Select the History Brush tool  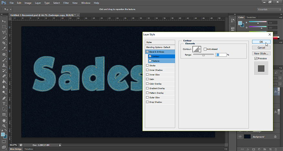click(4, 71)
